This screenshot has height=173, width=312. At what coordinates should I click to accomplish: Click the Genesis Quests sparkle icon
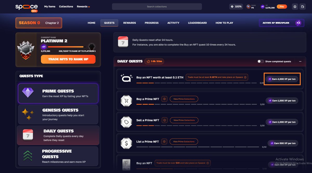(x=28, y=115)
